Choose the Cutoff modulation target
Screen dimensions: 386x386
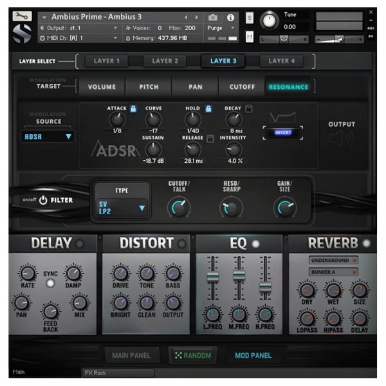tap(242, 87)
